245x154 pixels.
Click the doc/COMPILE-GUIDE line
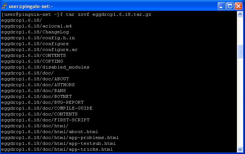[47, 108]
